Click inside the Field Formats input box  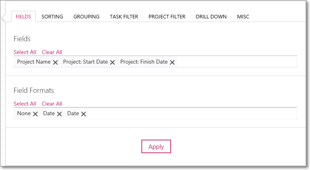(x=192, y=113)
